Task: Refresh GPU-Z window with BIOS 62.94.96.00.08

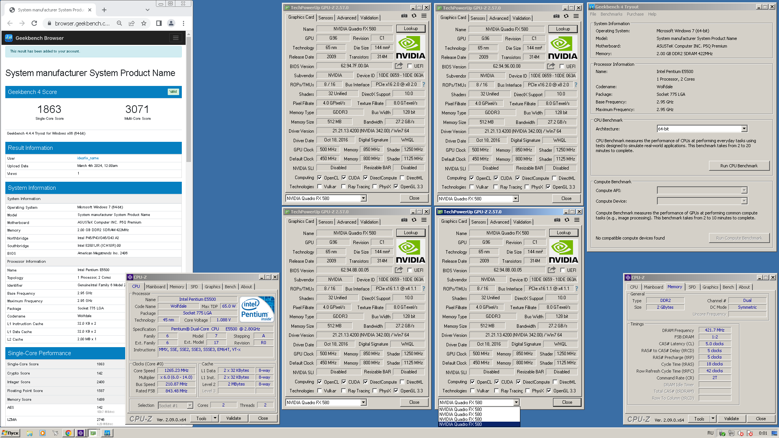Action: 566,16
